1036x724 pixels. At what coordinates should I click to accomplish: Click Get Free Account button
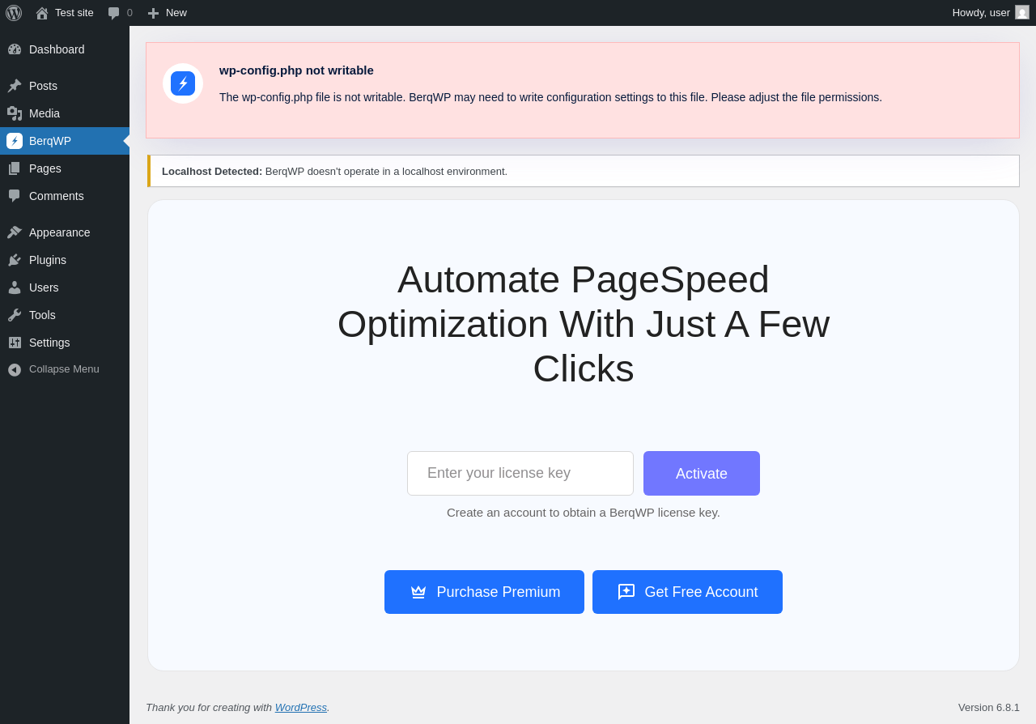[x=687, y=592]
